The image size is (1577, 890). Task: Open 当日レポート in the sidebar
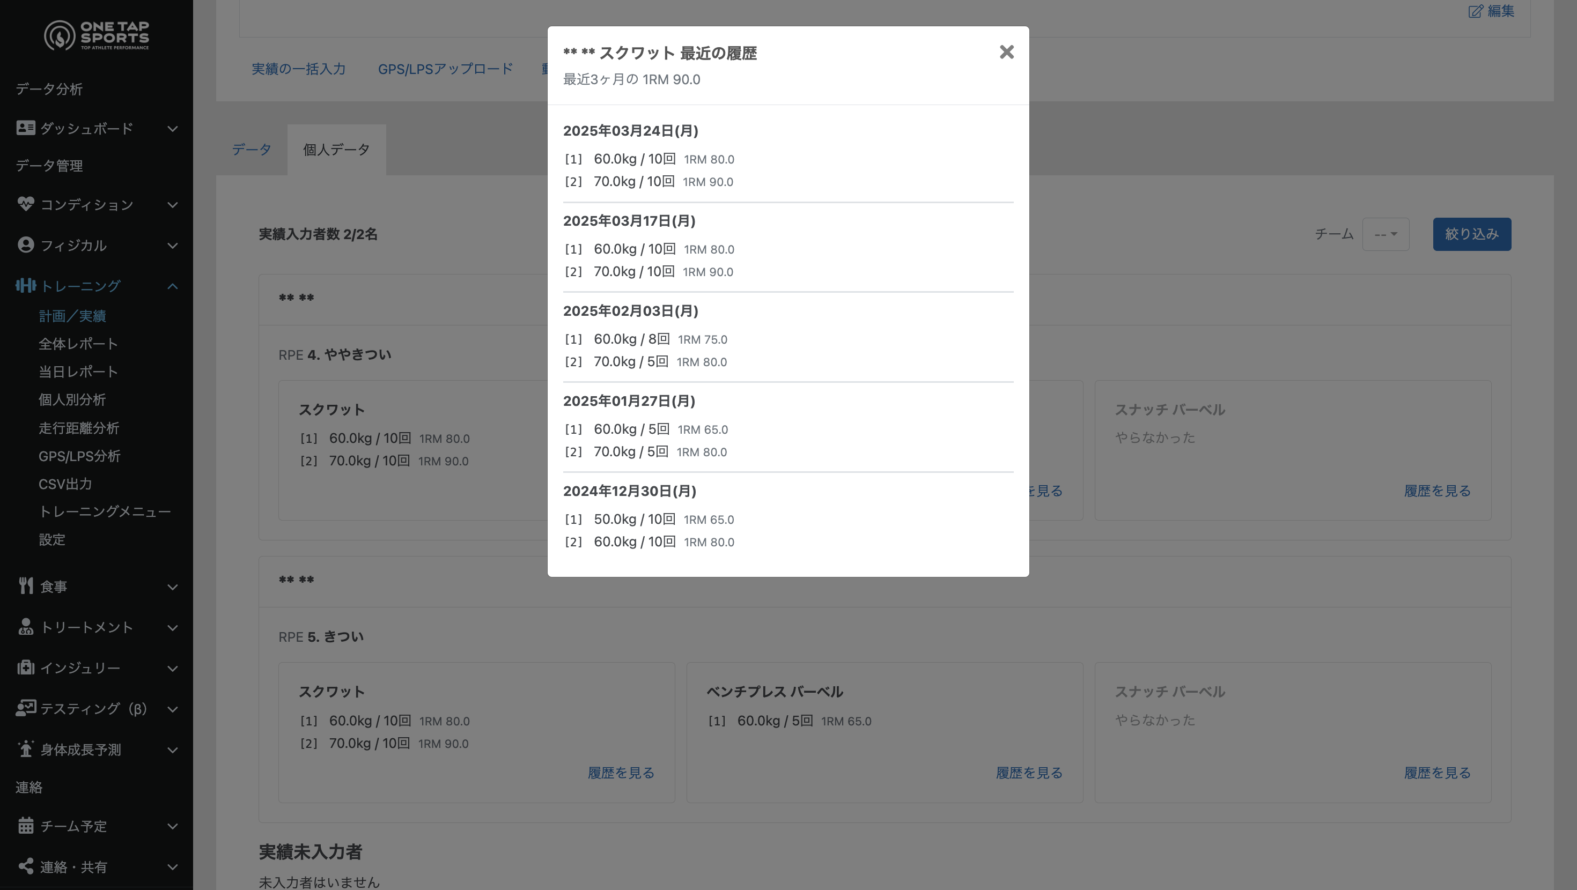78,372
